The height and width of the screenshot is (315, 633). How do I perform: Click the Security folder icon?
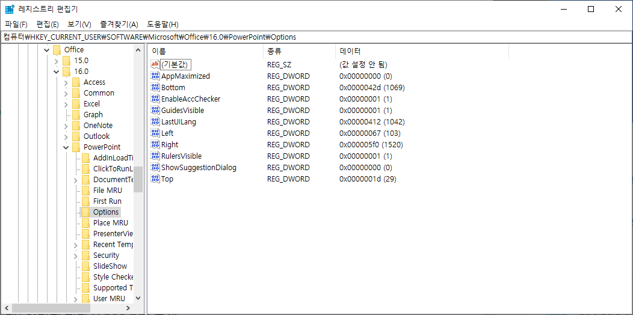click(x=85, y=255)
